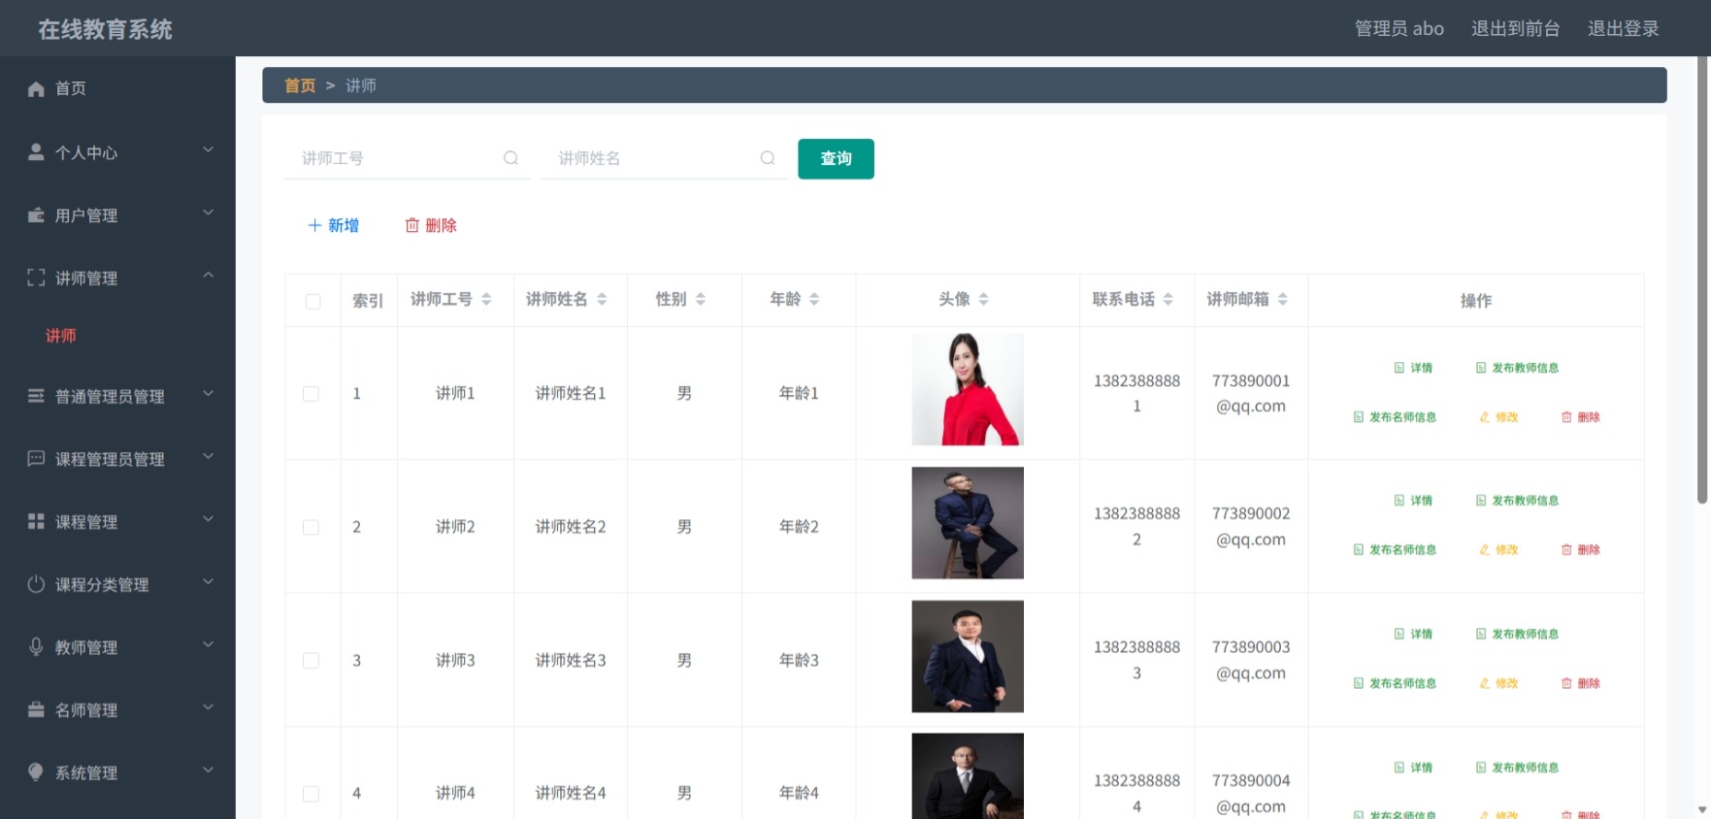Click search icon in 讲师工号 field

click(x=510, y=158)
